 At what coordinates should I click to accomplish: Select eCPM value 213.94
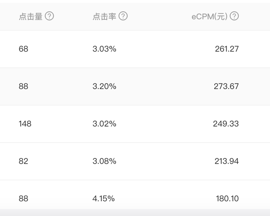227,161
